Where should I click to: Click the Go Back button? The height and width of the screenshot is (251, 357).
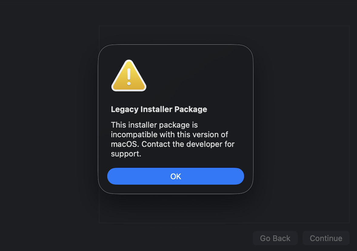pyautogui.click(x=275, y=238)
